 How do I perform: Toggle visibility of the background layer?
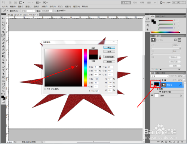click(x=152, y=95)
